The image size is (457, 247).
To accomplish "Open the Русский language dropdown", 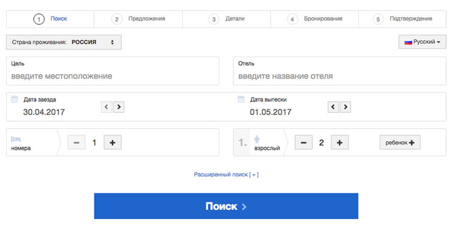I will pyautogui.click(x=422, y=42).
